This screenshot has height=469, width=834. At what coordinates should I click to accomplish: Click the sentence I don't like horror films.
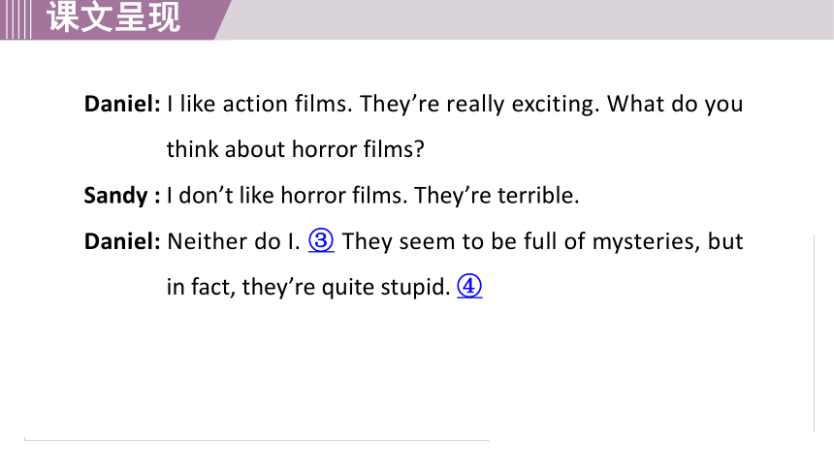click(x=287, y=196)
